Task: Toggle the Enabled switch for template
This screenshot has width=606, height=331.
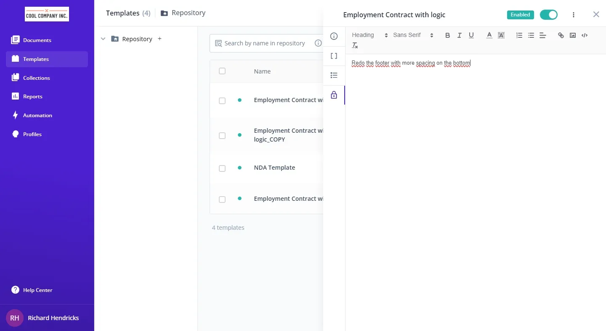Action: pyautogui.click(x=548, y=15)
